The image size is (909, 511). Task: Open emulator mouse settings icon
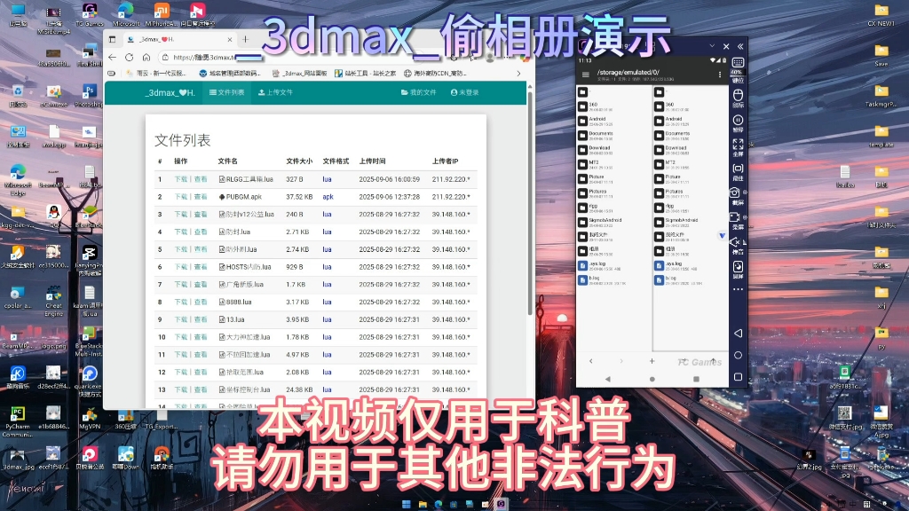(738, 95)
